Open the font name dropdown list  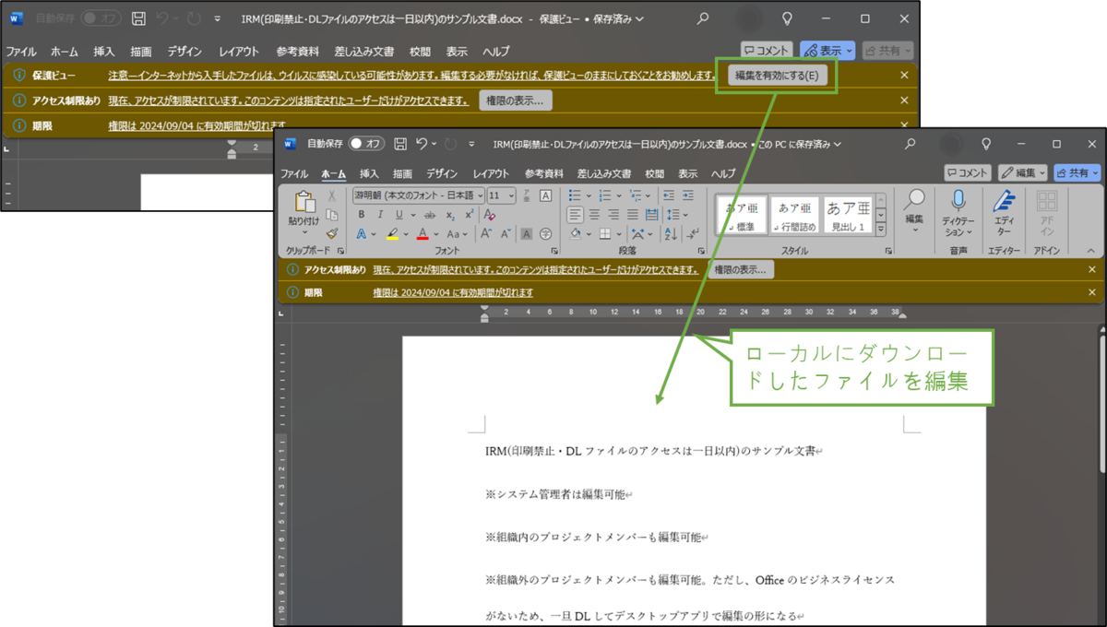pos(479,195)
